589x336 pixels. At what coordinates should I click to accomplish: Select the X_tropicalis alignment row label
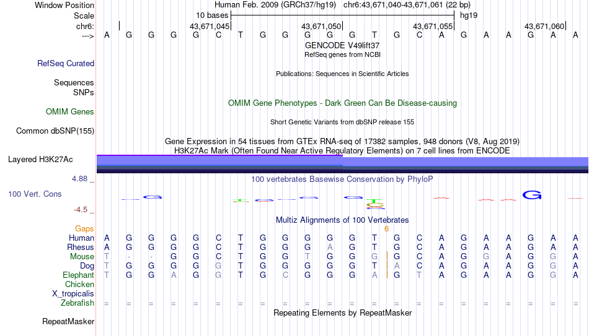(x=73, y=294)
